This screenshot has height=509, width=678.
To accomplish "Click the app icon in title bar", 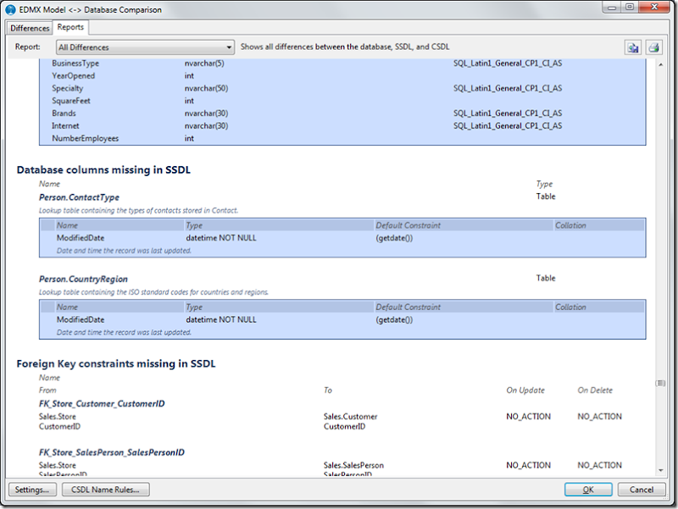I will 10,9.
